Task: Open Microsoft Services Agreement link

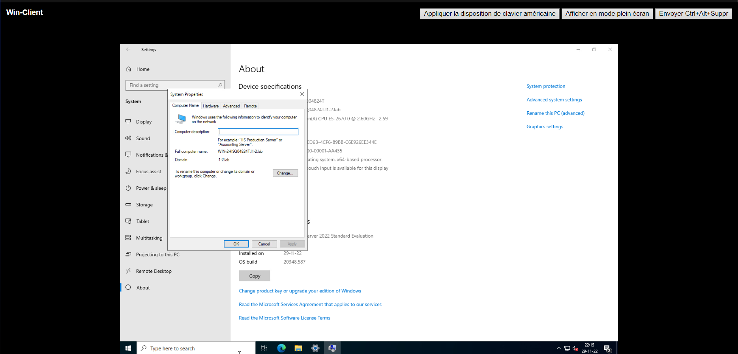Action: (310, 304)
